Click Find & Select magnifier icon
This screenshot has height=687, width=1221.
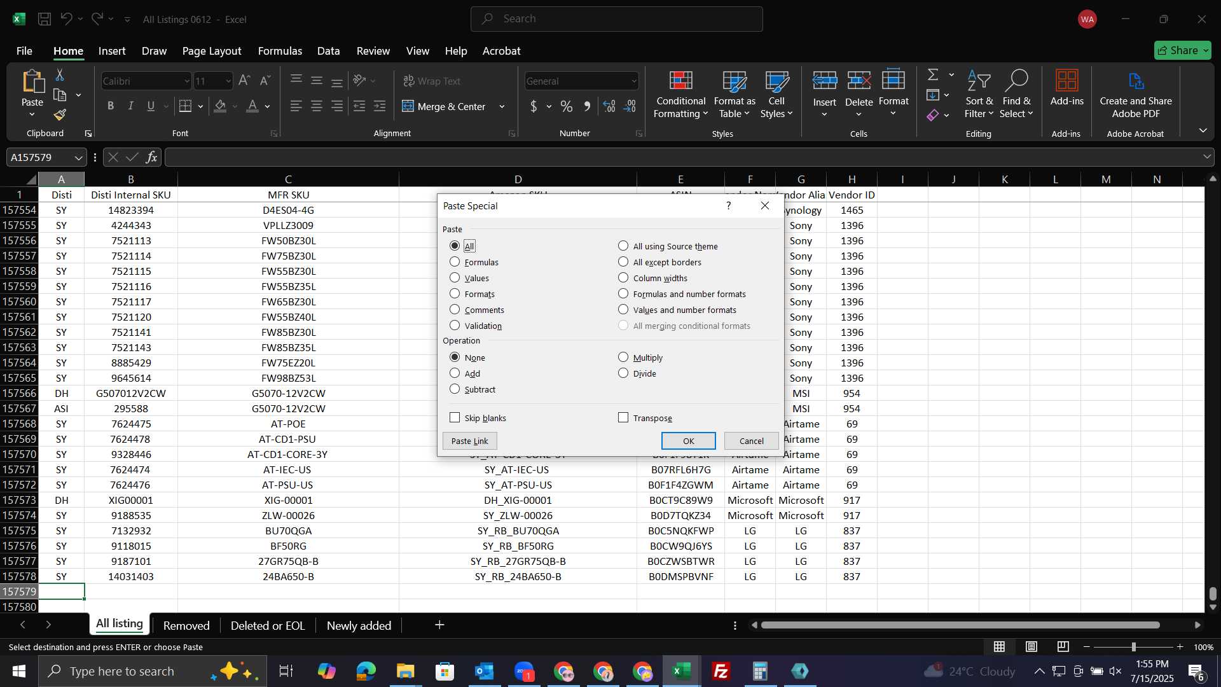click(1016, 95)
